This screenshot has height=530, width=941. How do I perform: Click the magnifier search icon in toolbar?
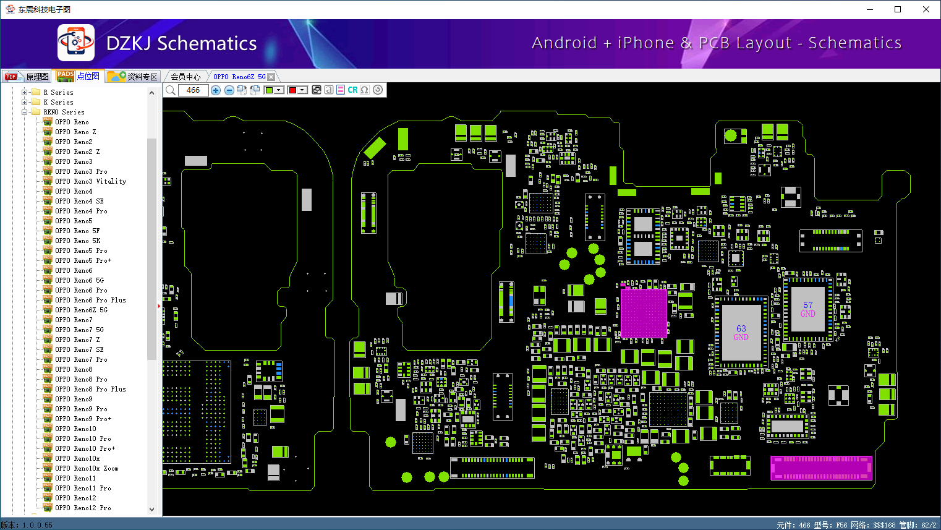tap(171, 90)
